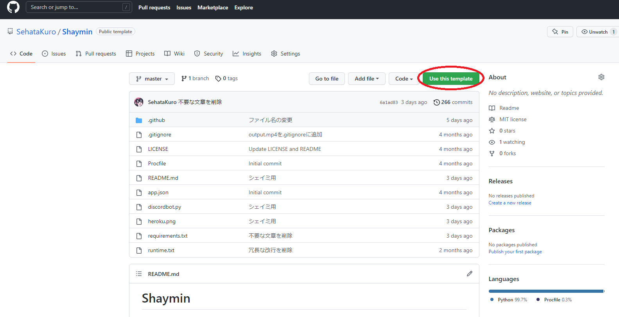Click the Go to file button
Viewport: 619px width, 317px height.
pyautogui.click(x=327, y=79)
